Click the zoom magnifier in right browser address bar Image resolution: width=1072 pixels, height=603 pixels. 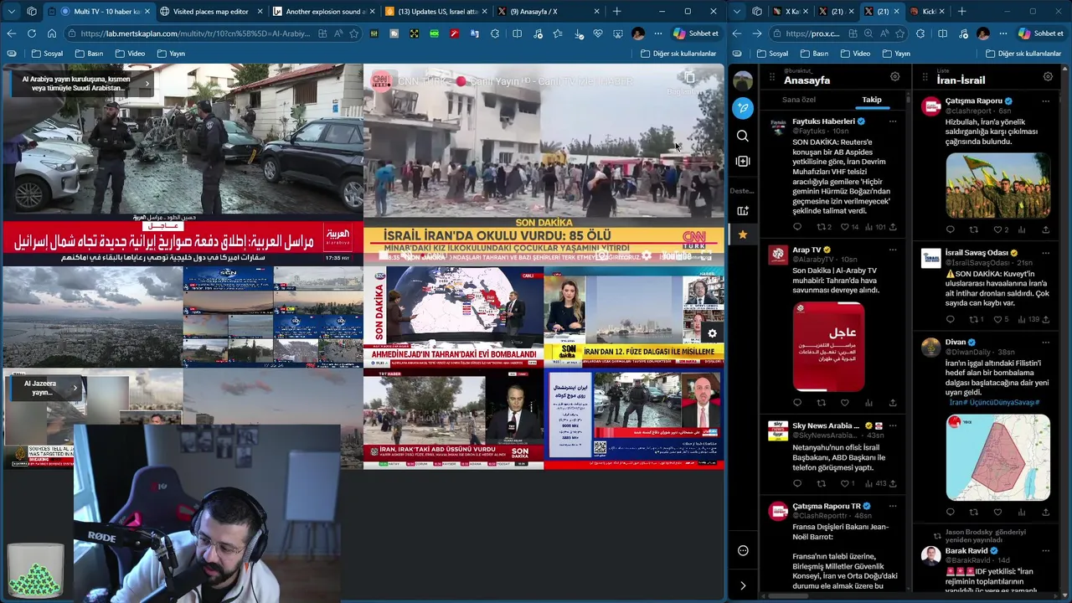[x=868, y=33]
